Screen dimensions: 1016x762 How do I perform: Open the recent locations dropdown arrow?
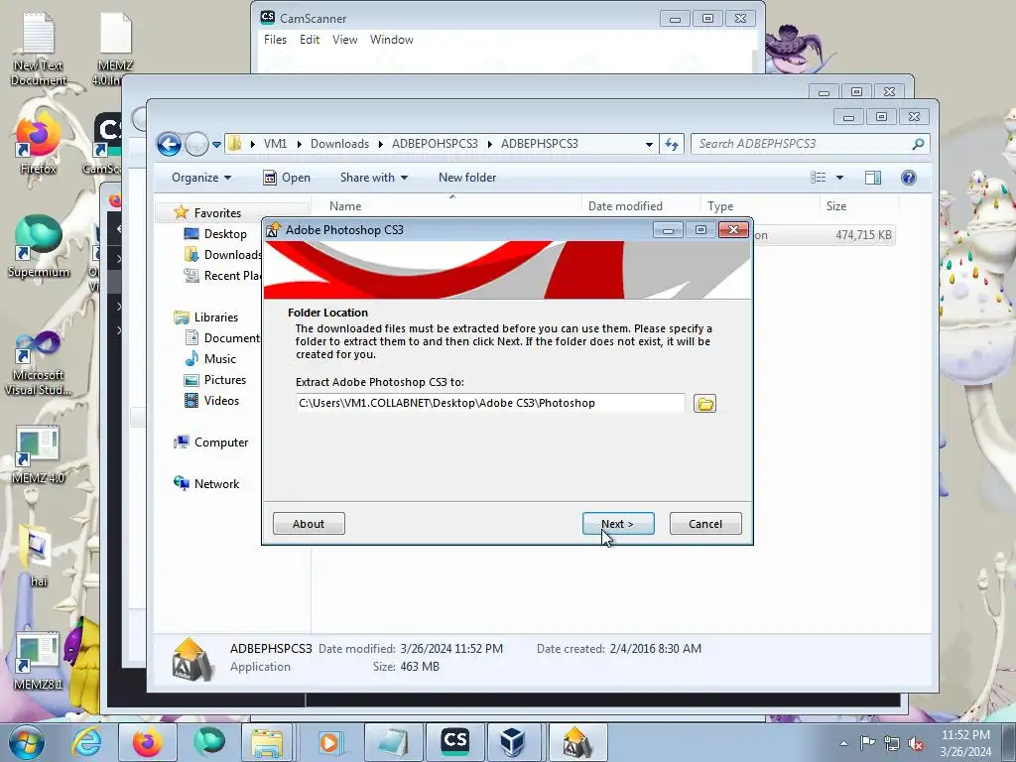click(x=216, y=145)
